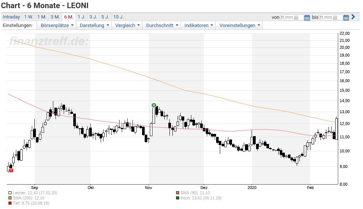Click the '22,00' price axis label

coord(345,33)
